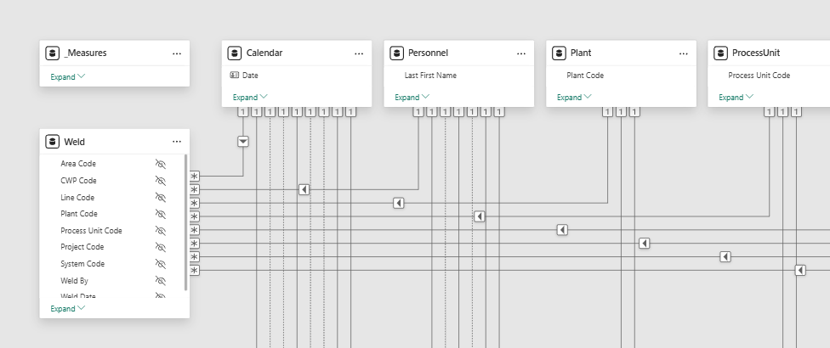Click the downward filter arrow below Calendar

coord(243,142)
